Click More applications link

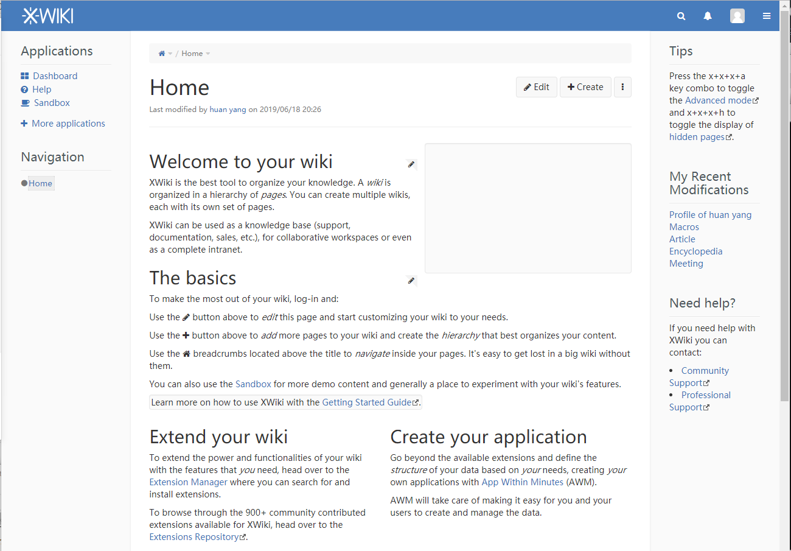click(x=68, y=124)
